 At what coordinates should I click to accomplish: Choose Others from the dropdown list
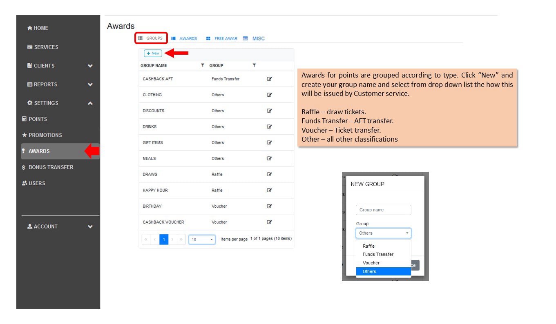coord(383,271)
